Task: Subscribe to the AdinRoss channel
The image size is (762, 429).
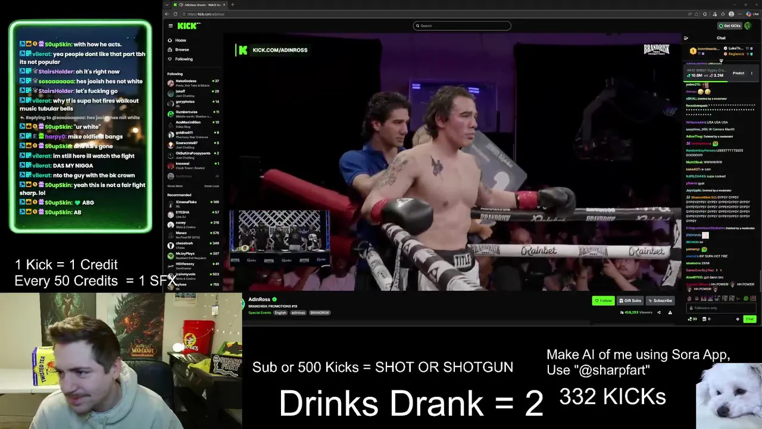Action: 660,301
